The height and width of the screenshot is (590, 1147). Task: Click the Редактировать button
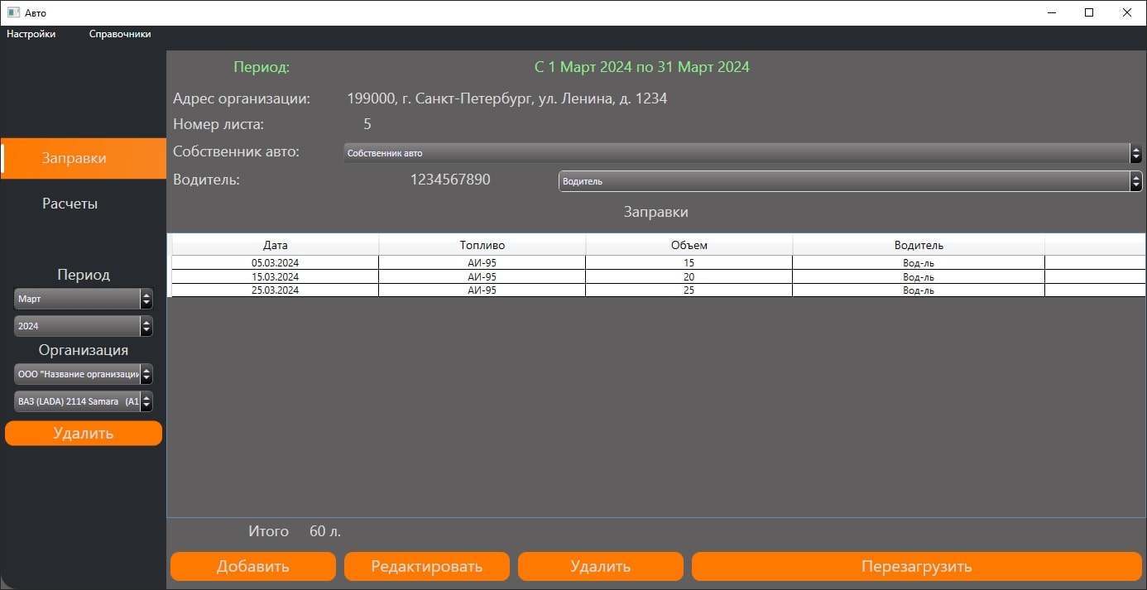[427, 567]
